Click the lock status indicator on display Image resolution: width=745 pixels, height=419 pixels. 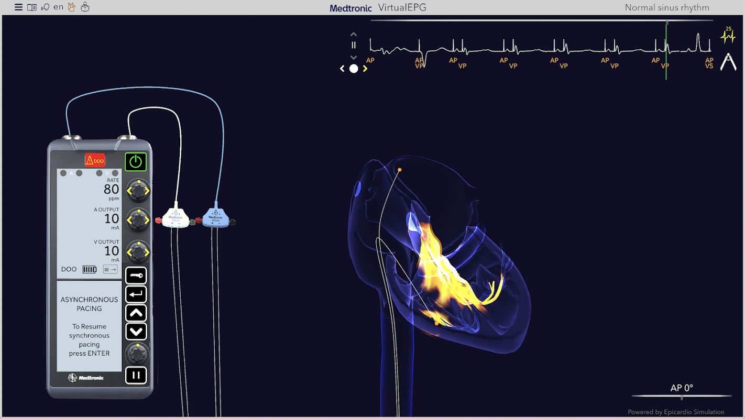point(110,269)
